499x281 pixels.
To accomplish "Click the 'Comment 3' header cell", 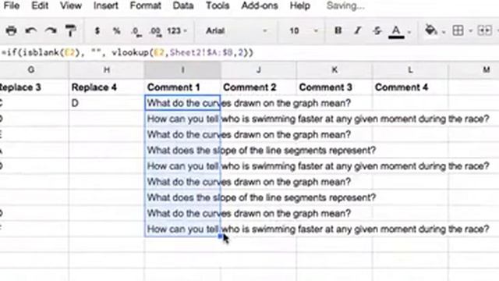I will tap(334, 87).
